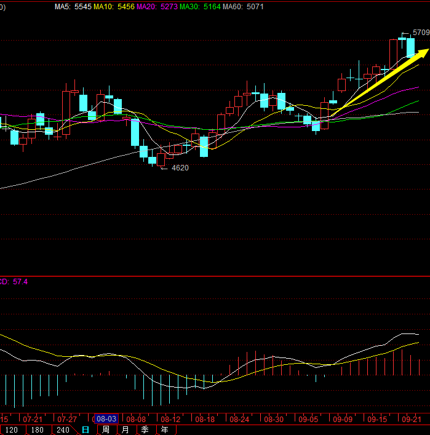Click the MACD value label 57.4
Screen dimensions: 430x435
pos(20,282)
